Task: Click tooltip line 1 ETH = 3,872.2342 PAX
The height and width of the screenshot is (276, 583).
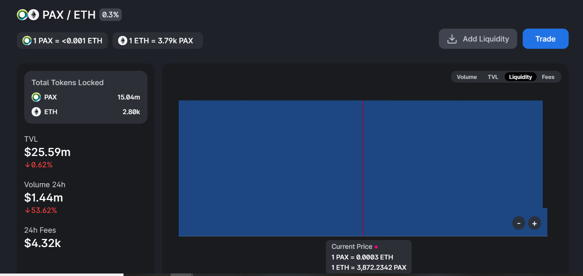Action: pos(369,268)
